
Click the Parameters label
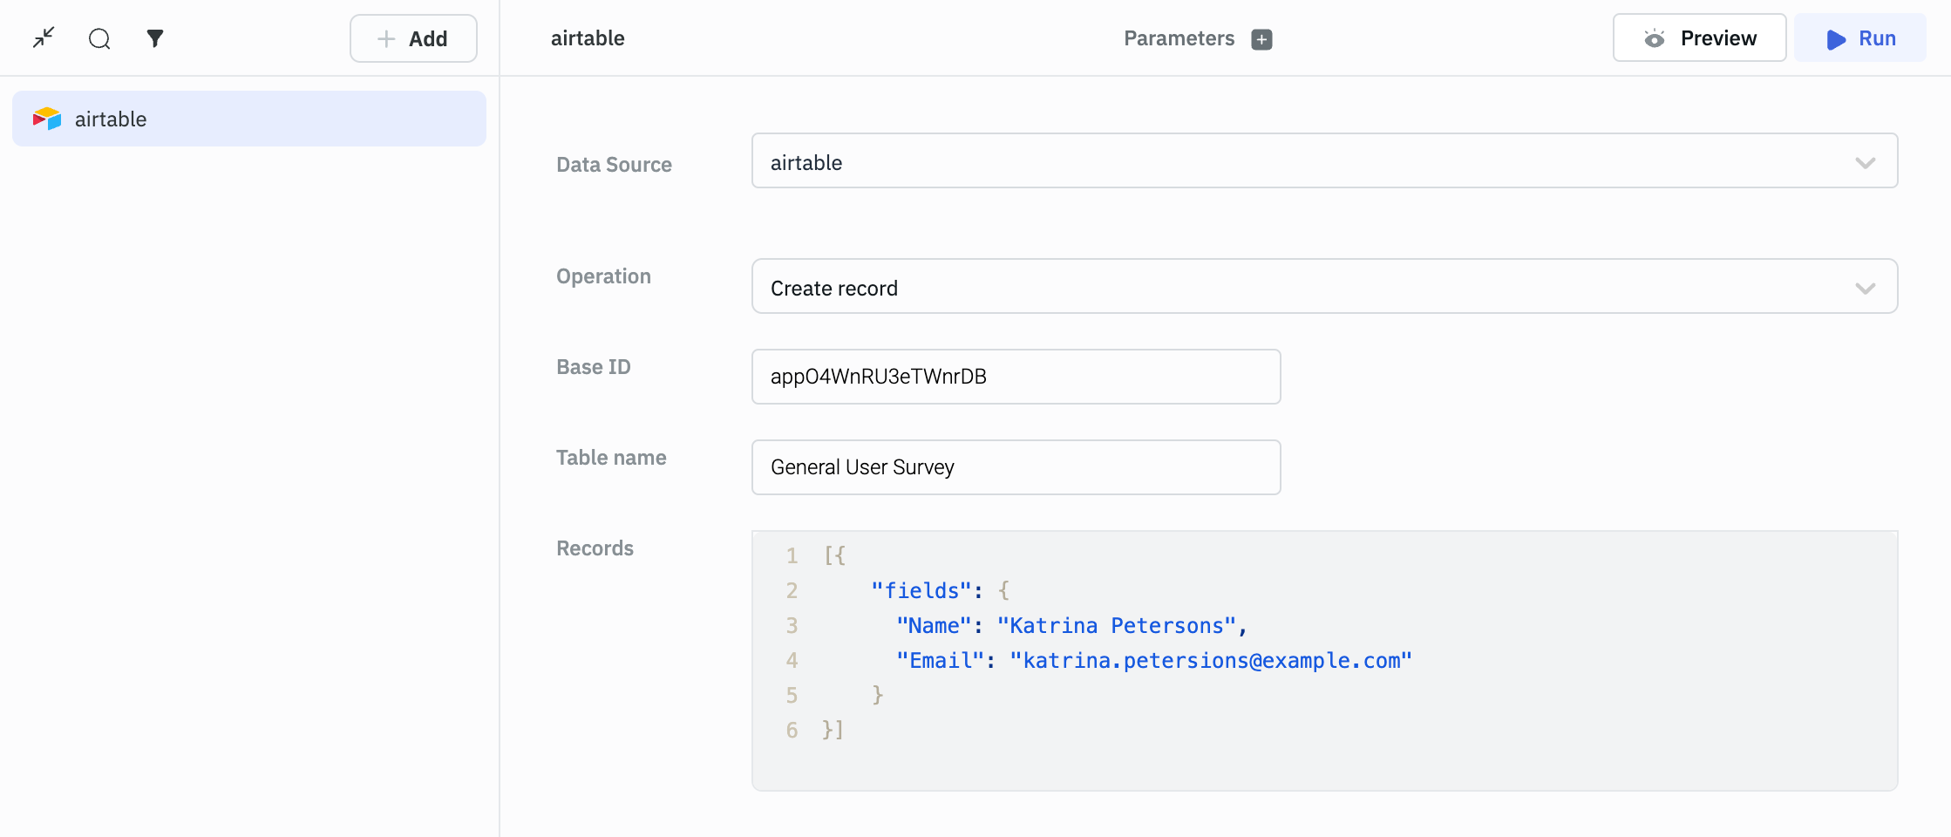(x=1179, y=38)
